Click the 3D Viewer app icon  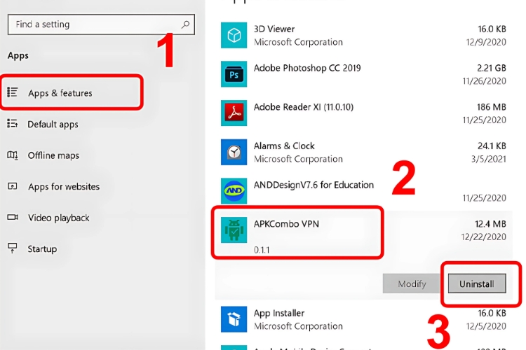[x=234, y=36]
